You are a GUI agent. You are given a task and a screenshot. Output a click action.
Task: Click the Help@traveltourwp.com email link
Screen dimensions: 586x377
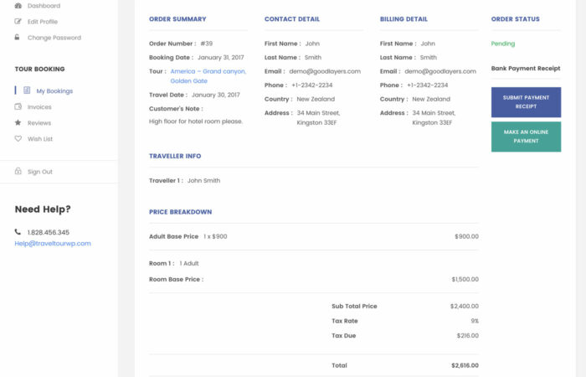[x=53, y=244]
